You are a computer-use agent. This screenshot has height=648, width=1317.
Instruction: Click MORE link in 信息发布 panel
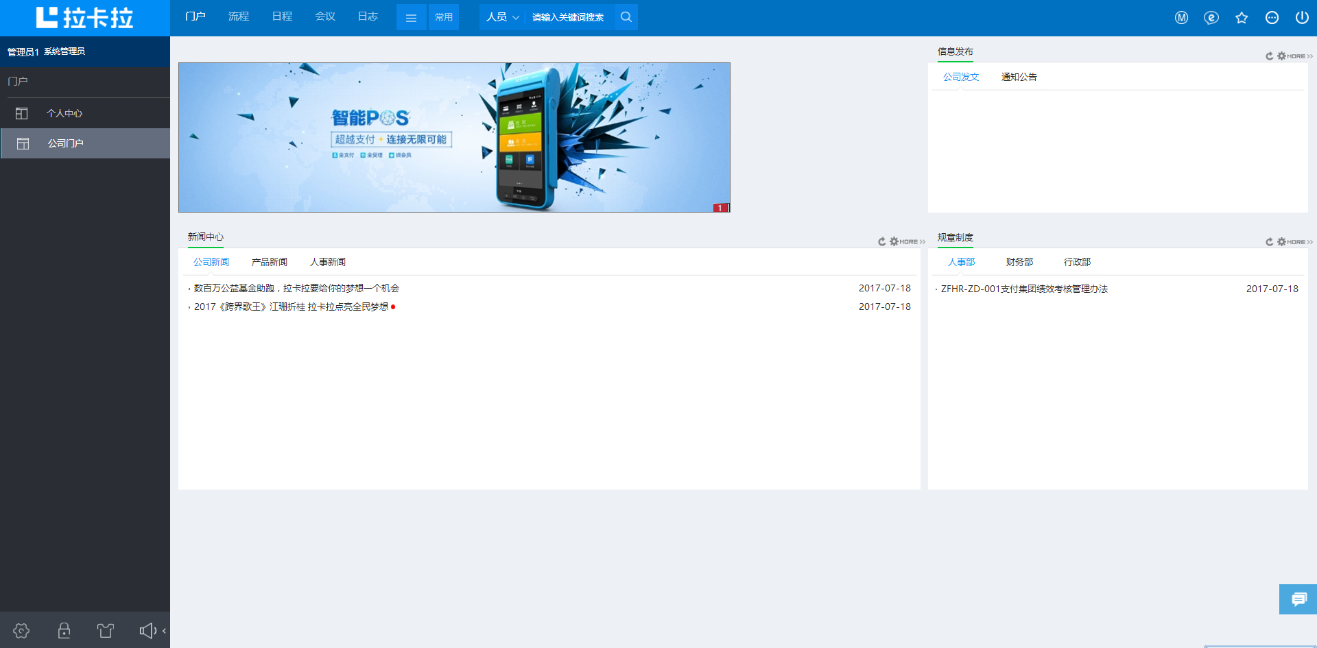coord(1300,56)
